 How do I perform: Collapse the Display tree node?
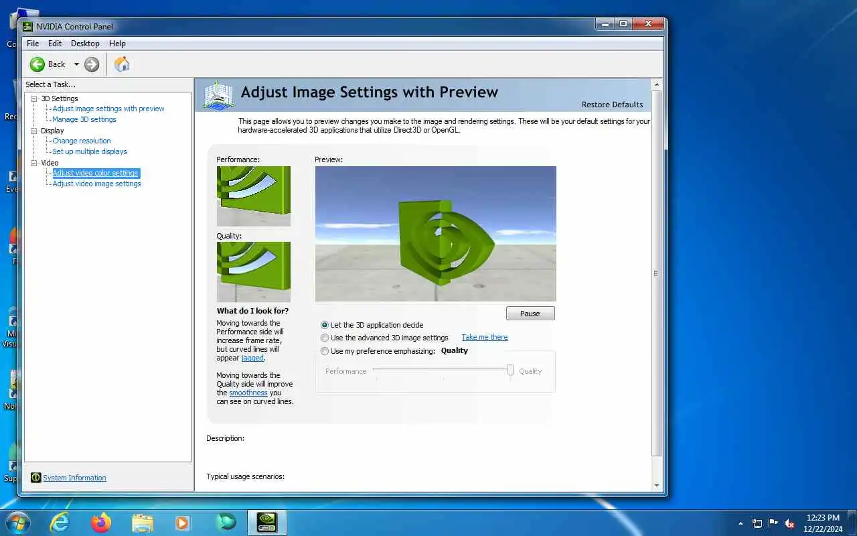point(34,131)
